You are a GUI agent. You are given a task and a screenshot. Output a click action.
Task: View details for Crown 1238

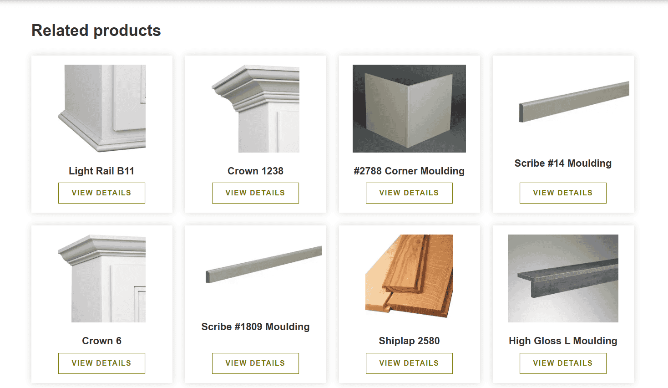[255, 193]
